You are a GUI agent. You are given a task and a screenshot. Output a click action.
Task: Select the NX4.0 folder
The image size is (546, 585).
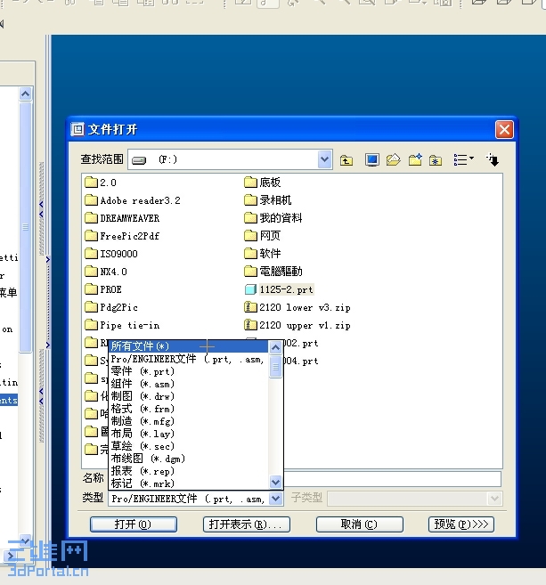tap(106, 272)
